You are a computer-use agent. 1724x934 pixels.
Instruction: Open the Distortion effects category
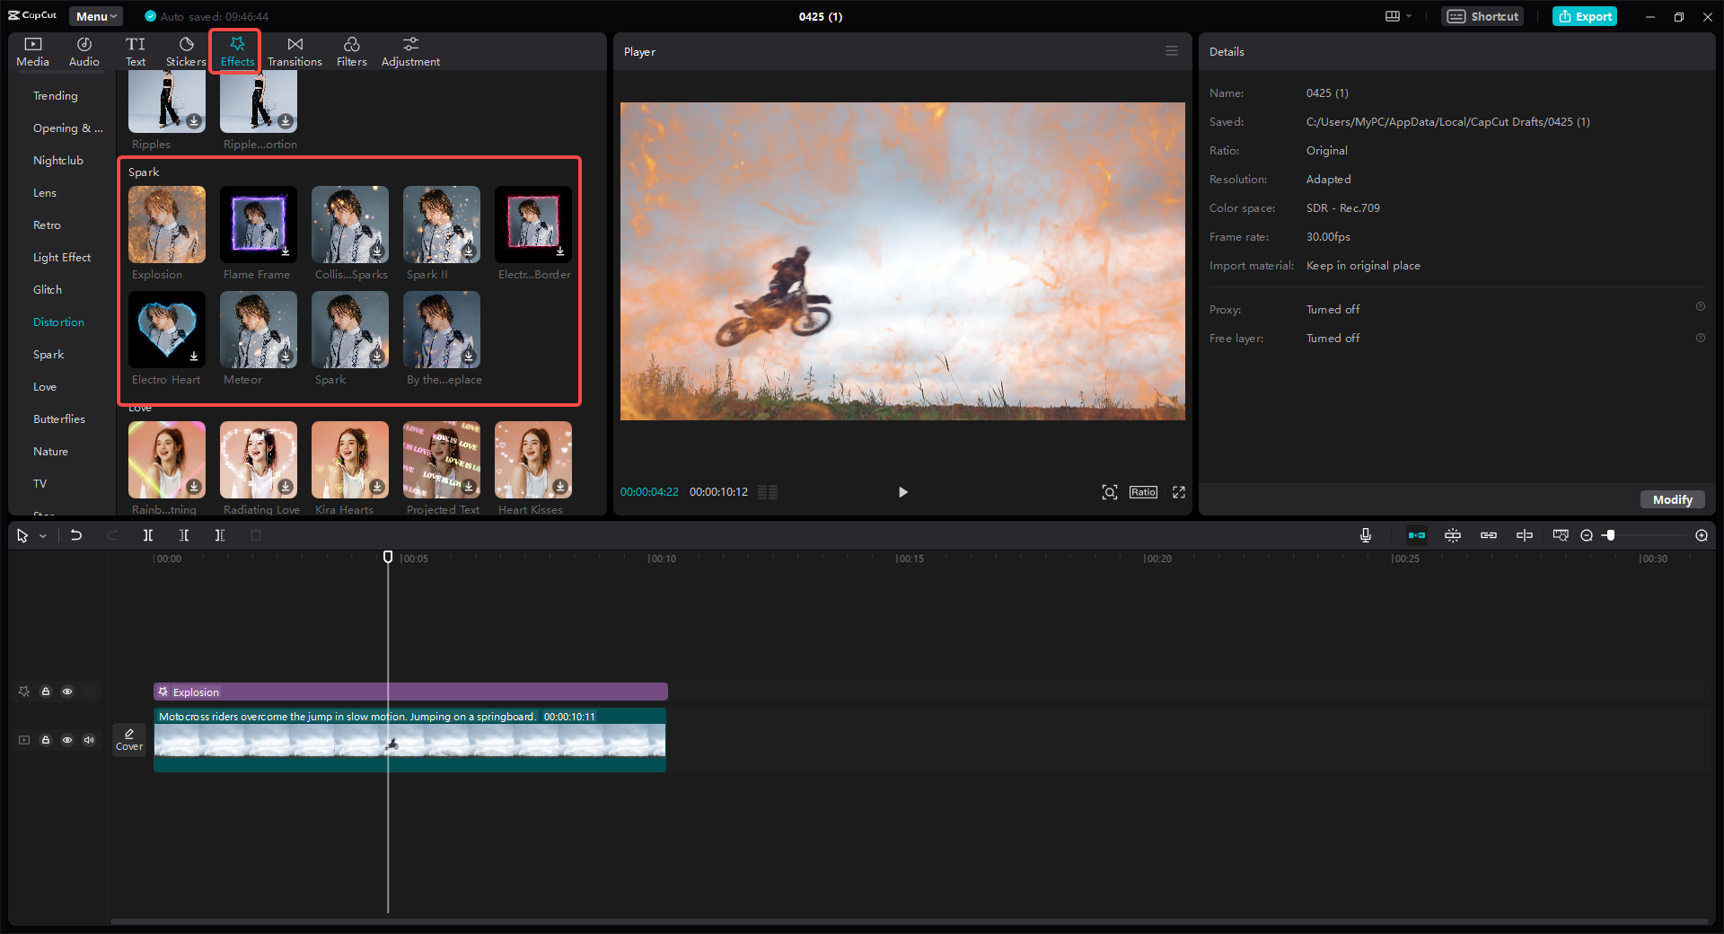click(57, 322)
